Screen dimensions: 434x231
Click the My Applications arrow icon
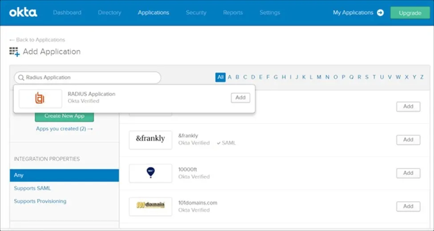(380, 13)
